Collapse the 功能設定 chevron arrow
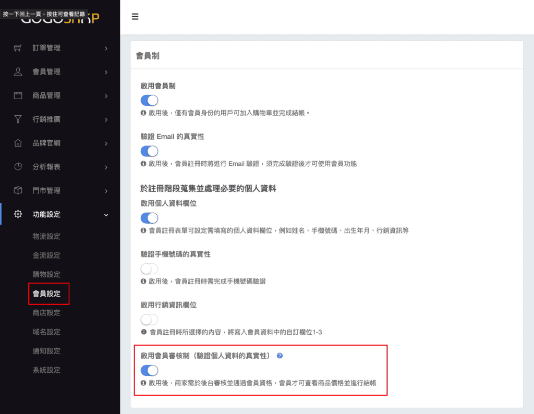 (106, 215)
